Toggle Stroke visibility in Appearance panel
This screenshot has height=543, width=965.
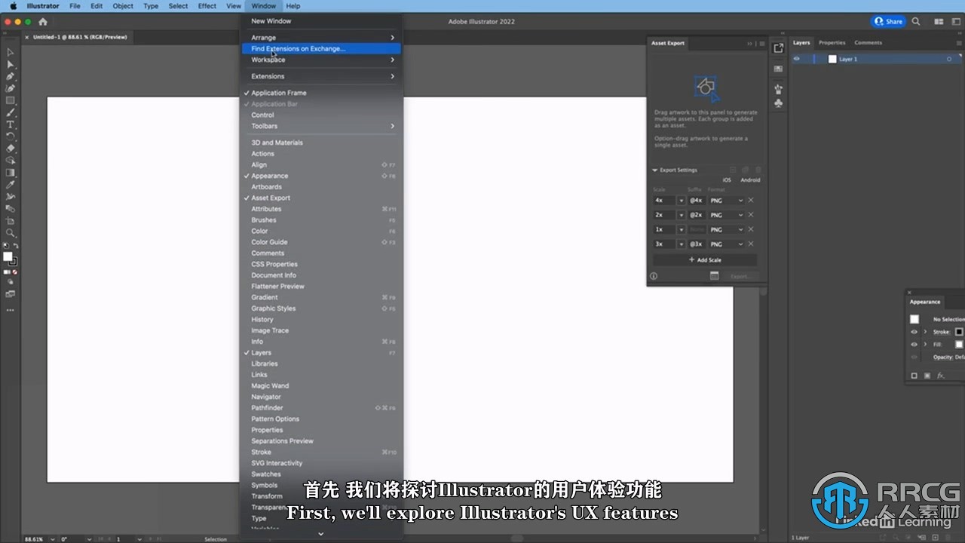point(914,332)
